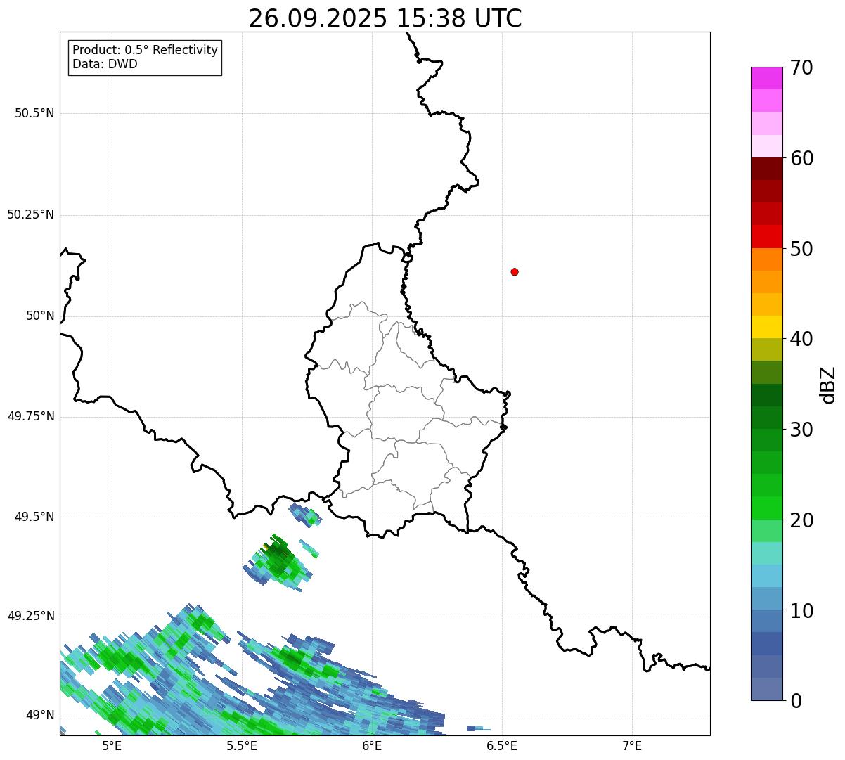
Task: Click the colorbar tick label "60"
Action: point(801,158)
